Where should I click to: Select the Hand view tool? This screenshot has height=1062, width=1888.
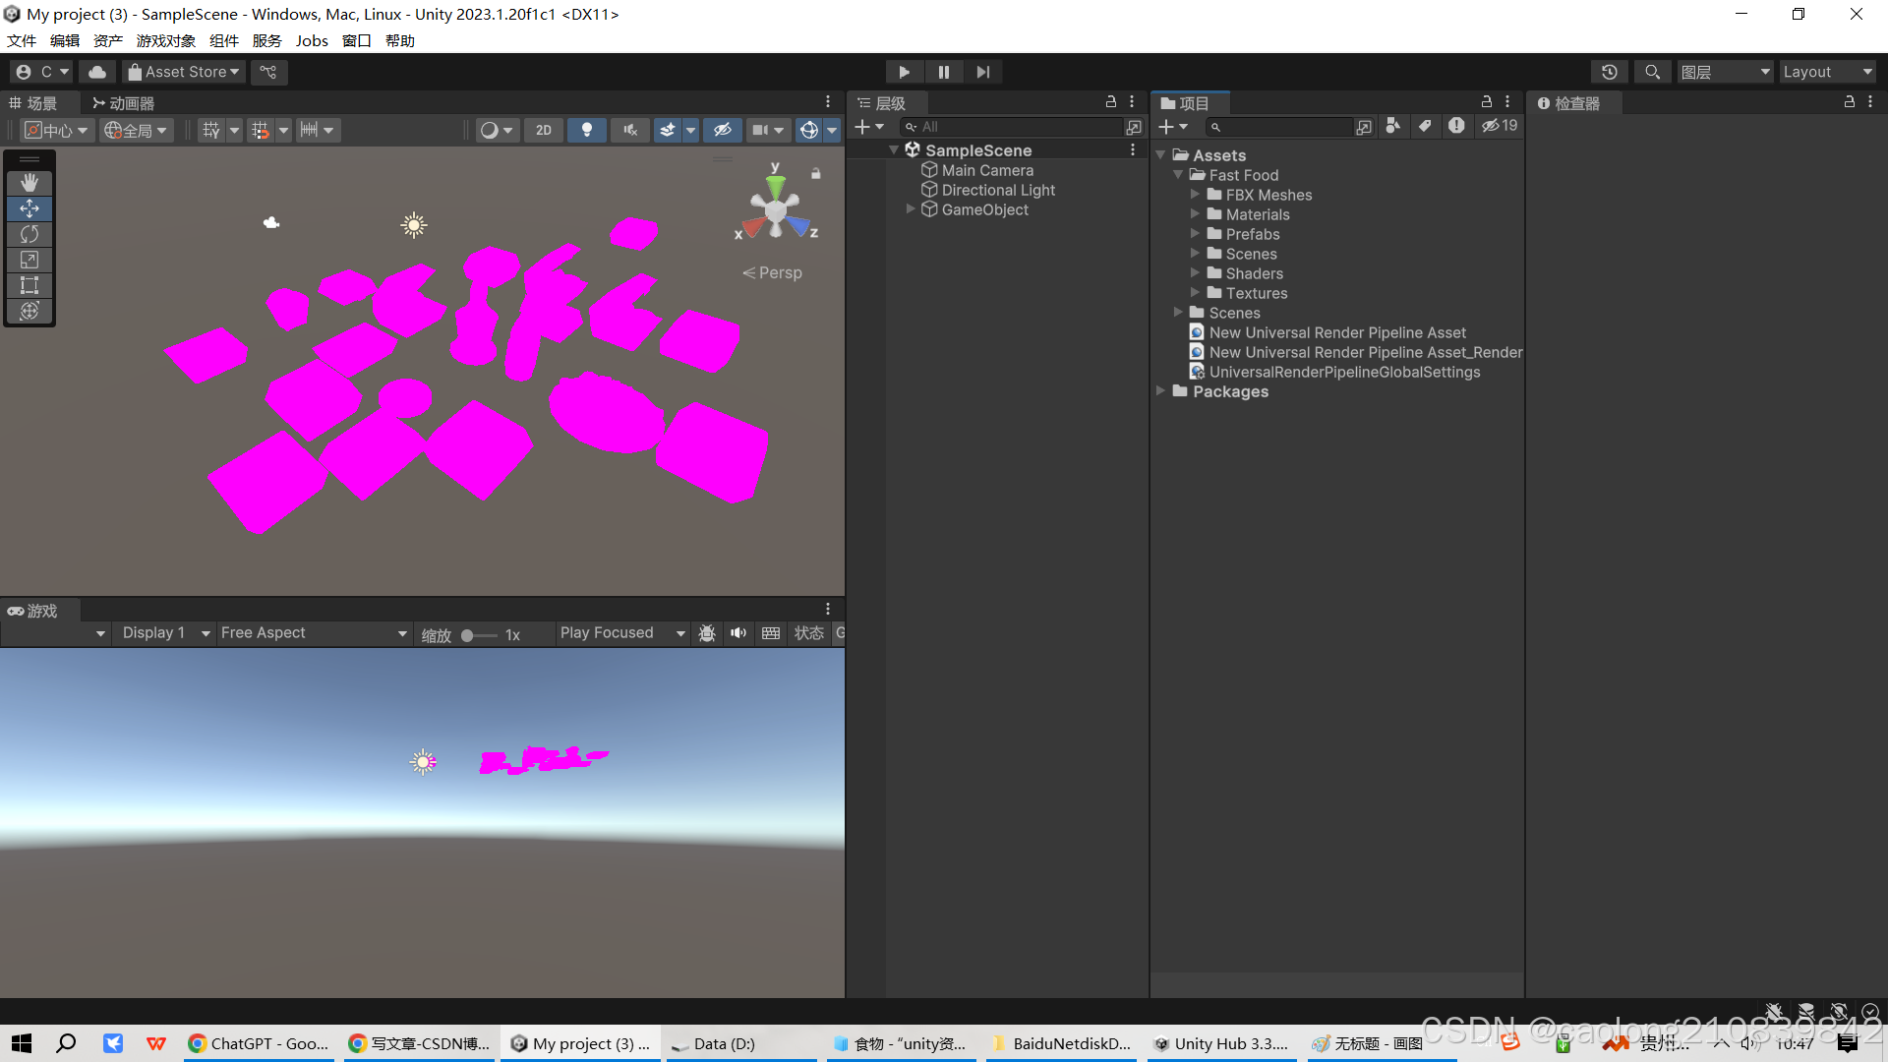click(29, 183)
